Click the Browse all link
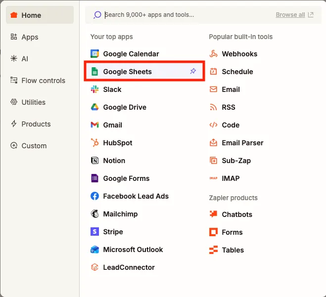Image resolution: width=326 pixels, height=297 pixels. click(290, 15)
